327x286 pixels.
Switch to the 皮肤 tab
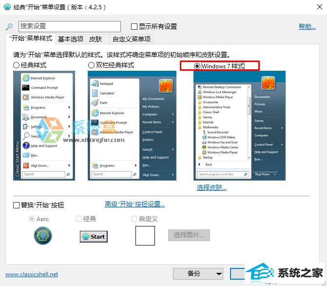[96, 39]
